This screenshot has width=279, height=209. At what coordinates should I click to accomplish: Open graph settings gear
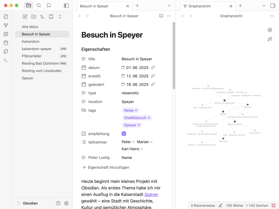[x=270, y=30]
